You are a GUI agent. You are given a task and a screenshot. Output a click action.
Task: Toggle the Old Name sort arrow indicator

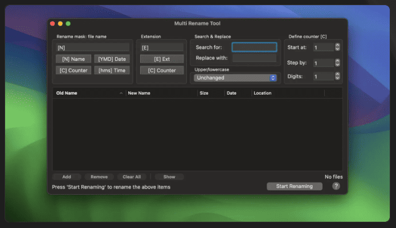(121, 93)
